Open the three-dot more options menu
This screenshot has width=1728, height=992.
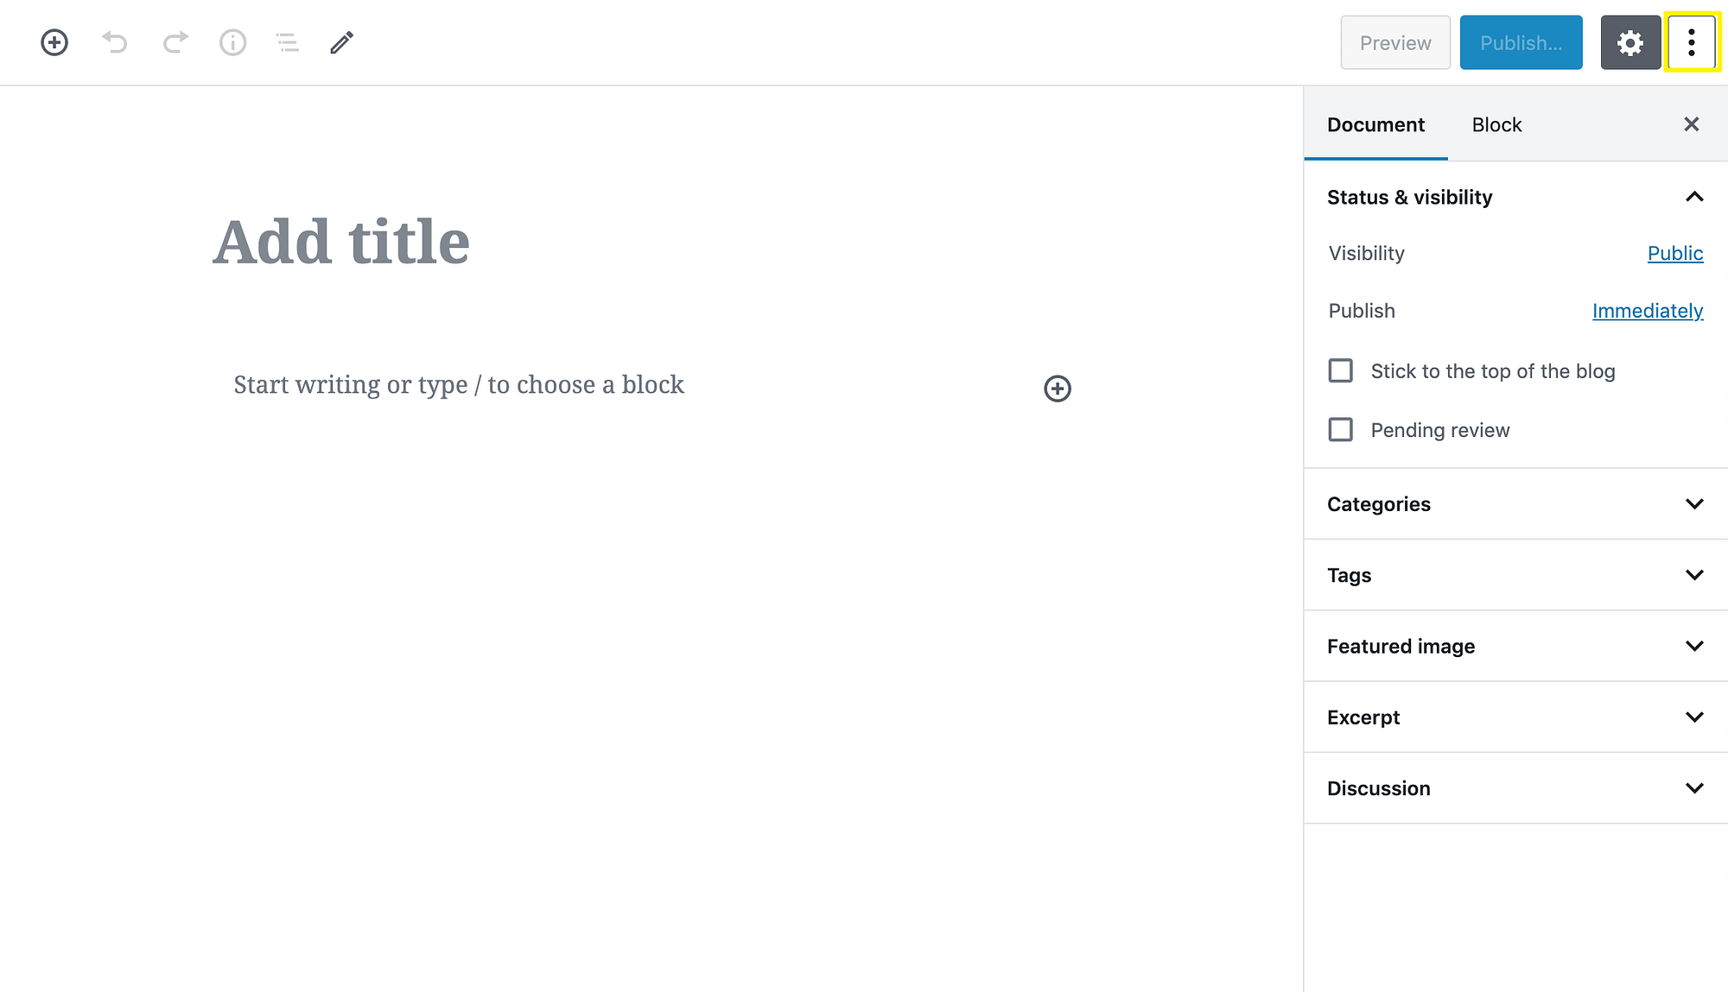click(1691, 41)
